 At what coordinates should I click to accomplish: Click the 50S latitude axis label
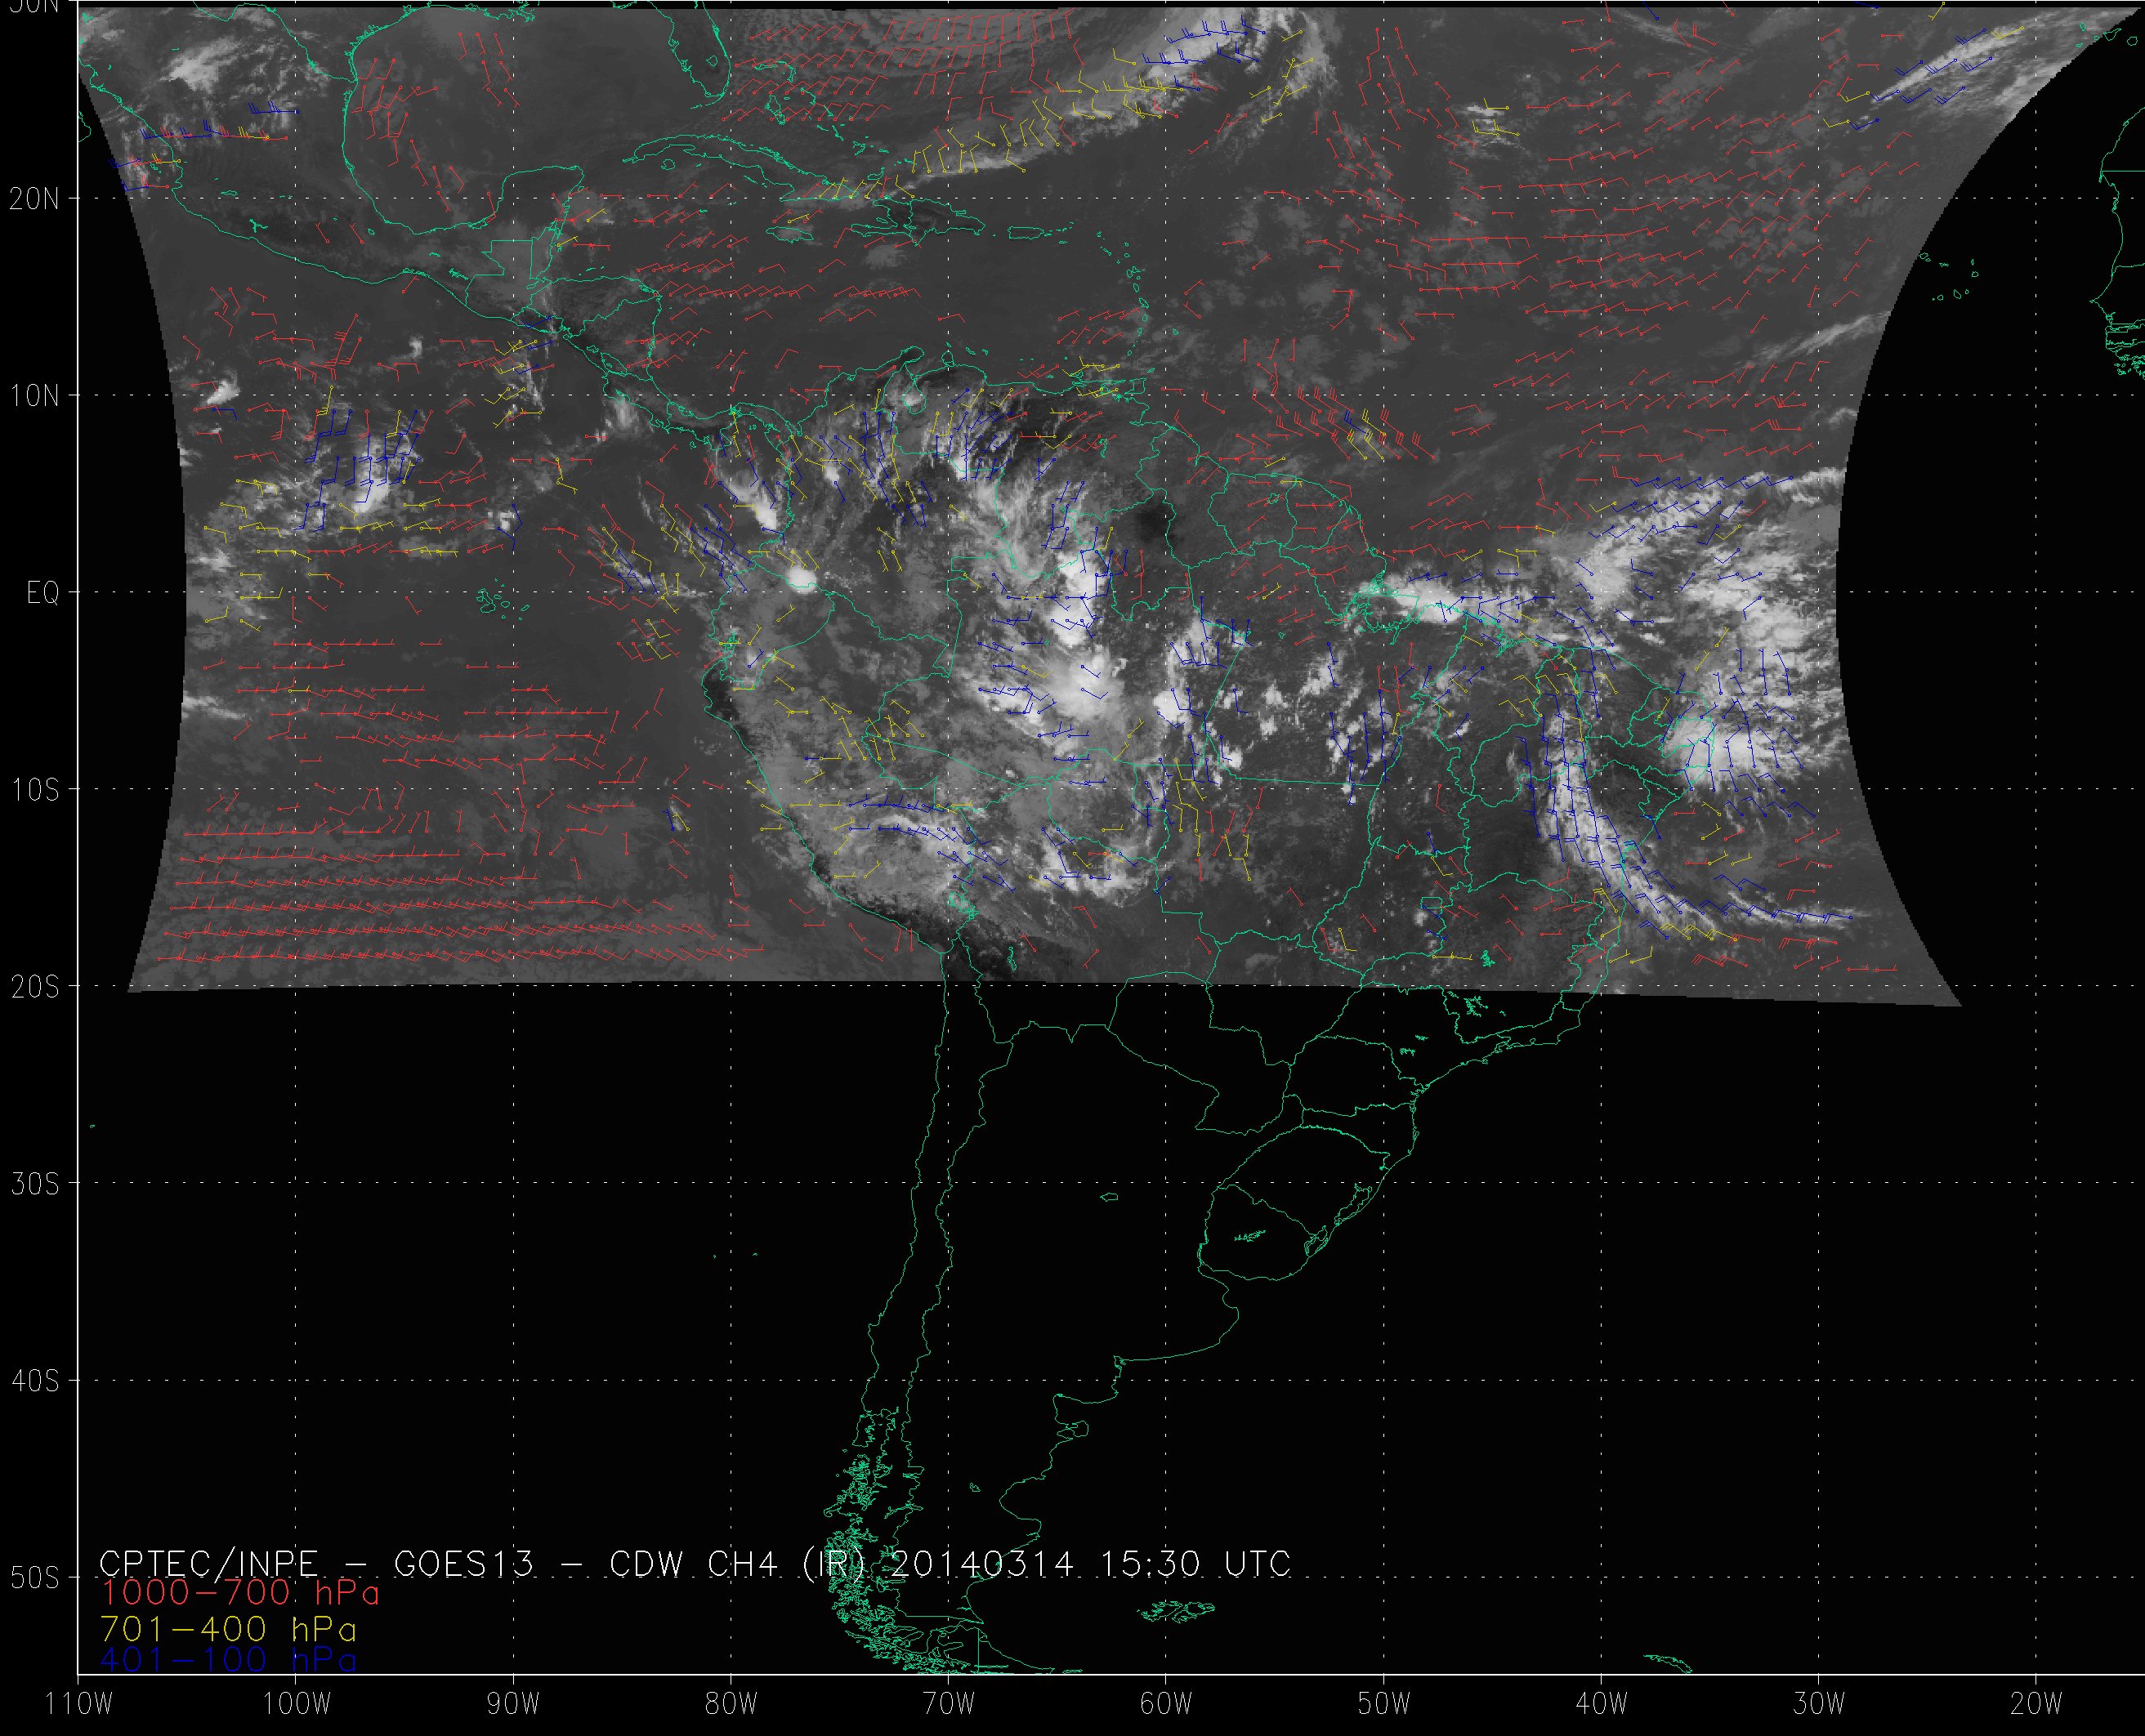point(35,1578)
